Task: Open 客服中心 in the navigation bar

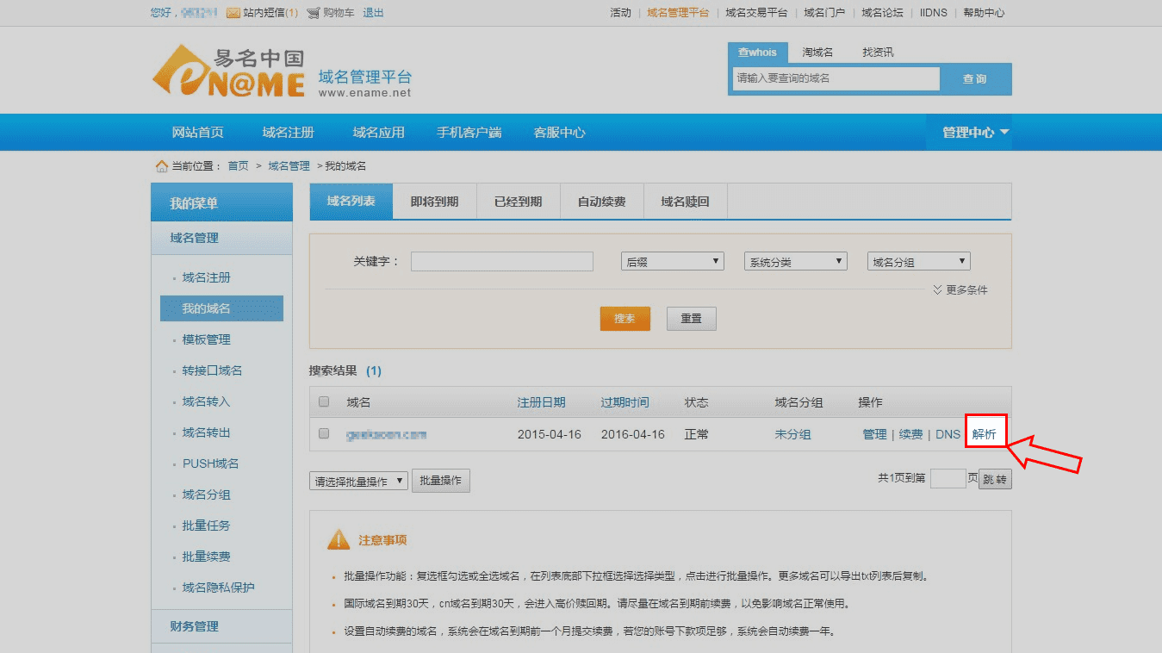Action: pos(559,133)
